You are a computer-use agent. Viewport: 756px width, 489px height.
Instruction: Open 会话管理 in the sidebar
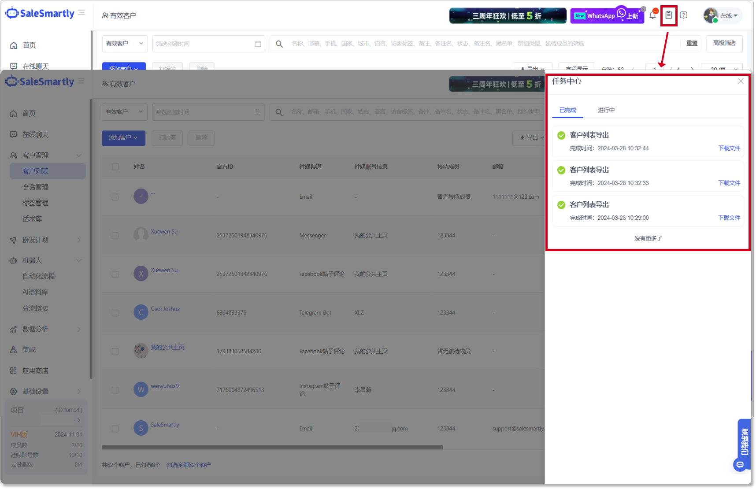pos(36,187)
